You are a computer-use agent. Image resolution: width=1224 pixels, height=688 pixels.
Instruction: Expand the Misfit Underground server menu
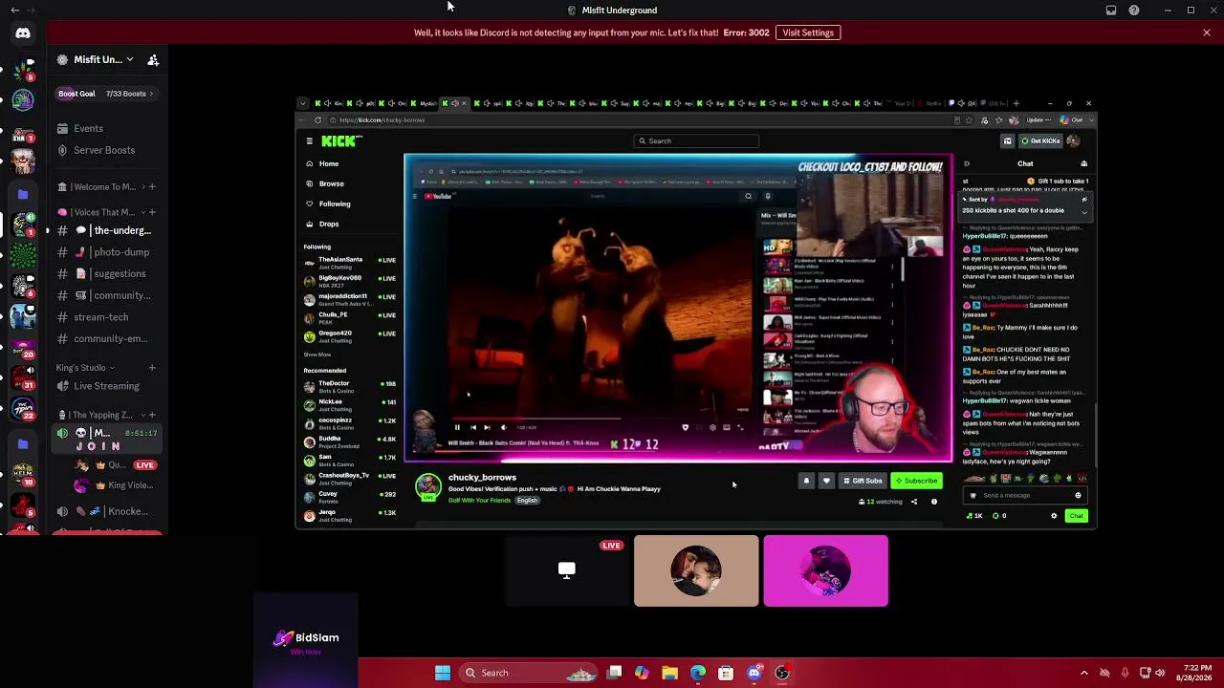coord(96,59)
